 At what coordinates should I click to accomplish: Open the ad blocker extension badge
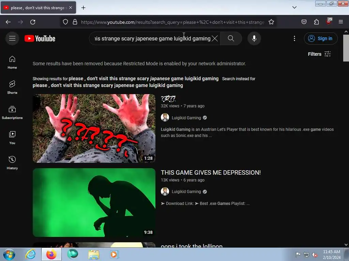click(x=329, y=21)
